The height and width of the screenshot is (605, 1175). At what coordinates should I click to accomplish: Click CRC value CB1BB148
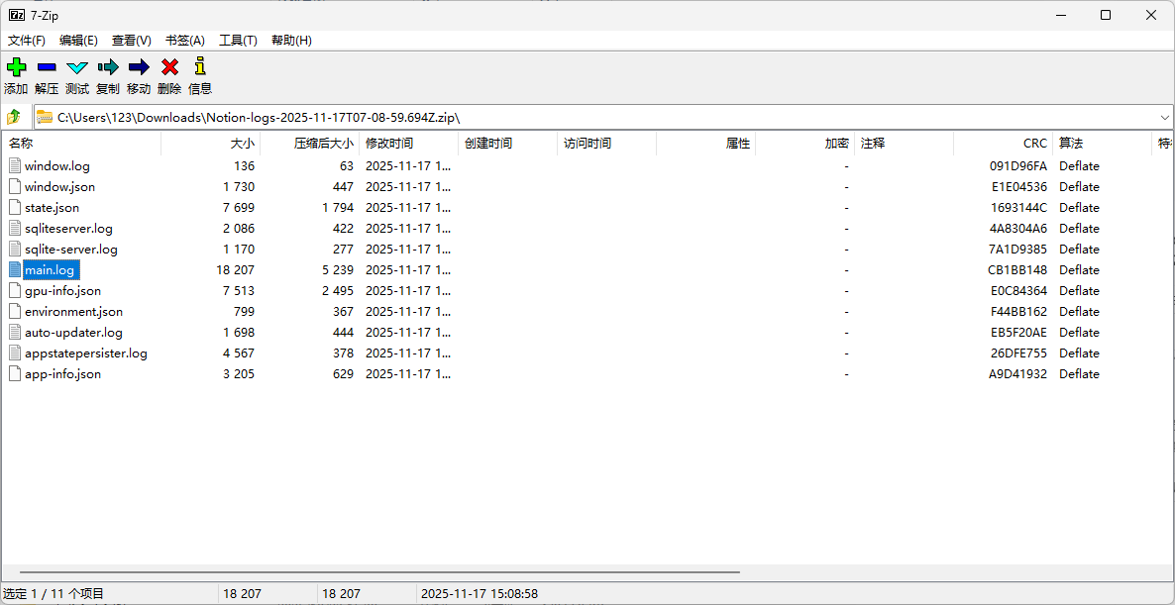click(1017, 269)
